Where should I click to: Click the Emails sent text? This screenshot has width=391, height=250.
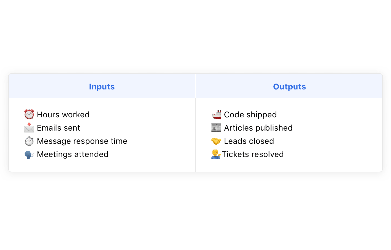[59, 128]
